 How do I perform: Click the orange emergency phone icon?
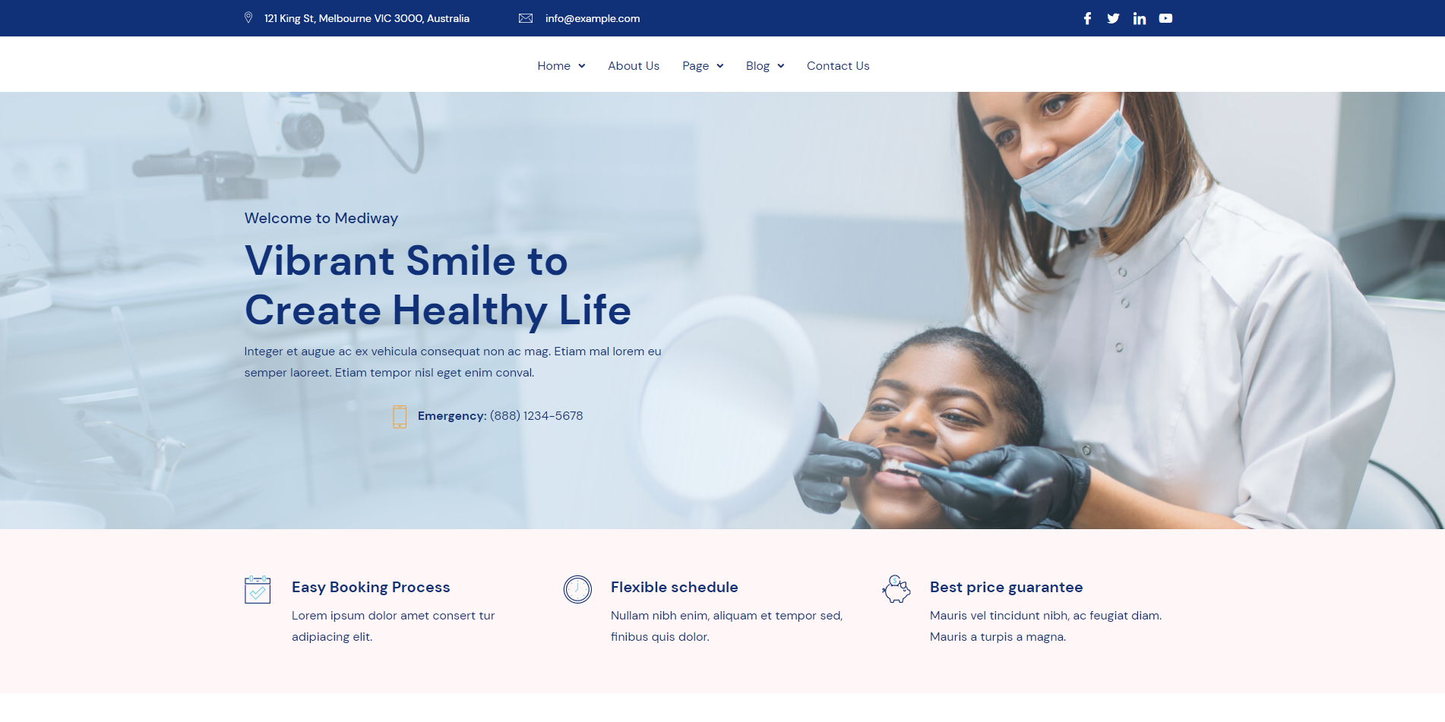400,416
